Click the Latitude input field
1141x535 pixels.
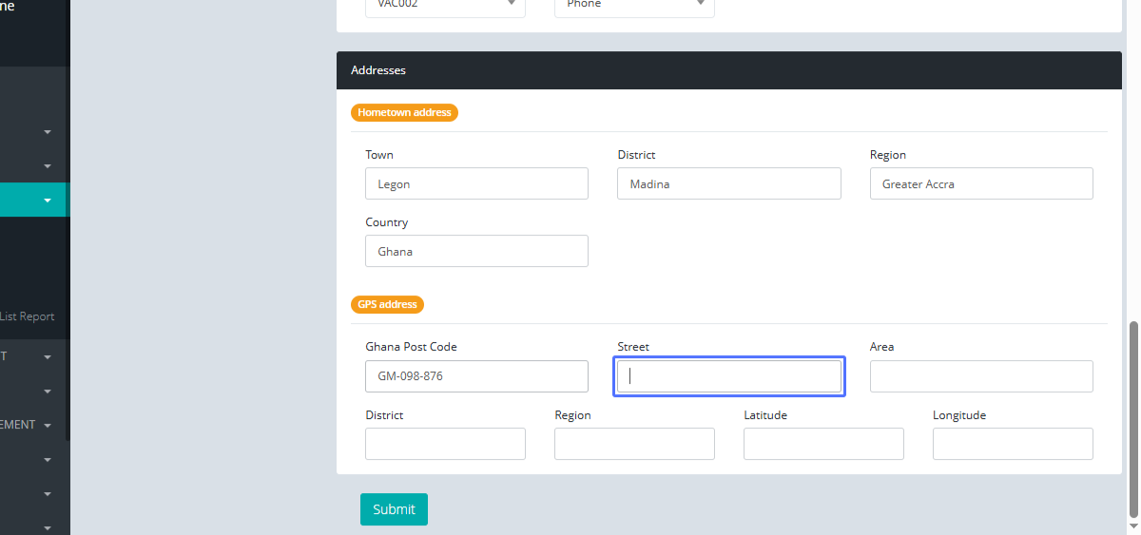[x=823, y=444]
